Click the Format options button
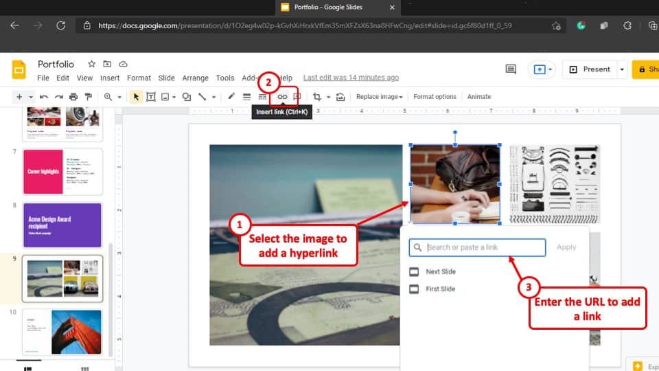The width and height of the screenshot is (659, 371). [435, 97]
